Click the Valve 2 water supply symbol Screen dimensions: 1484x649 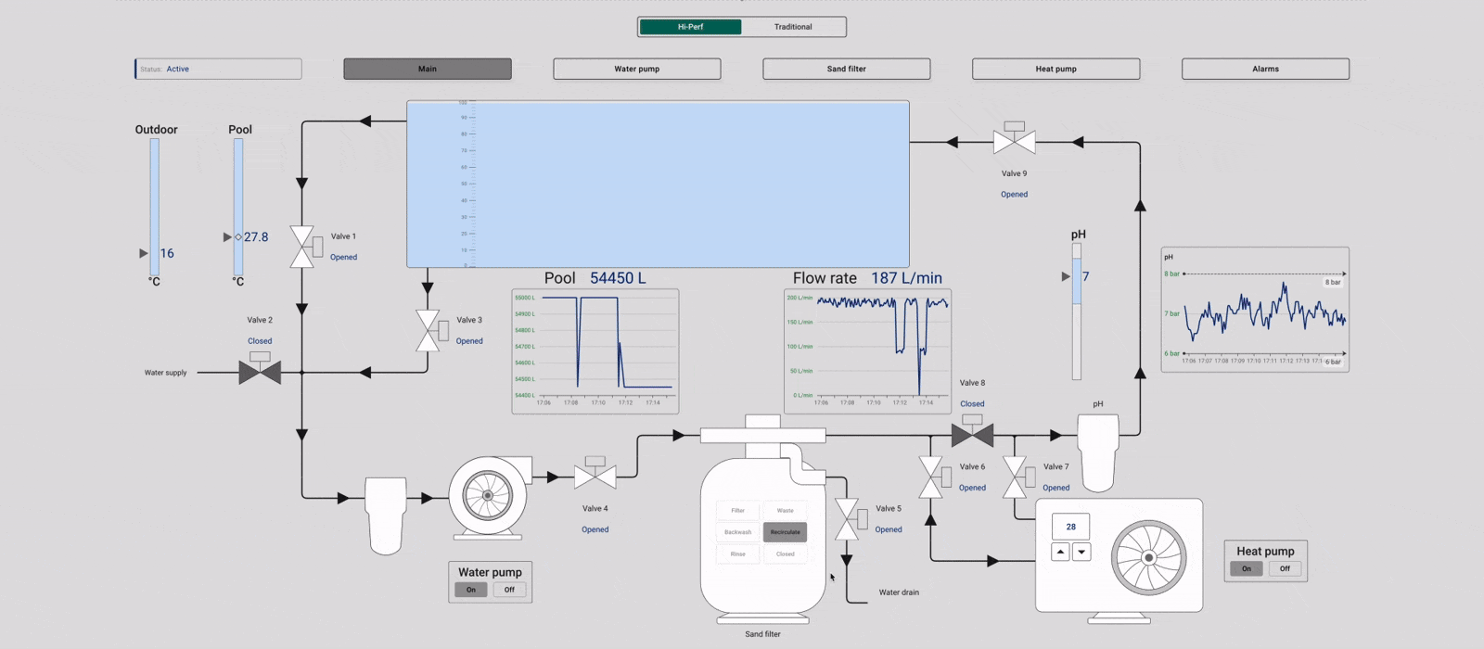pos(260,369)
